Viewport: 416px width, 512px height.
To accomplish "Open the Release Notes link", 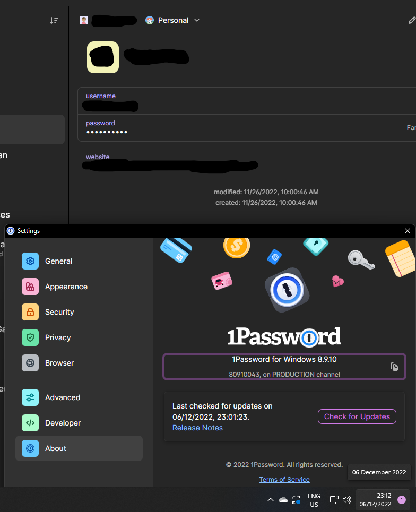I will point(197,428).
